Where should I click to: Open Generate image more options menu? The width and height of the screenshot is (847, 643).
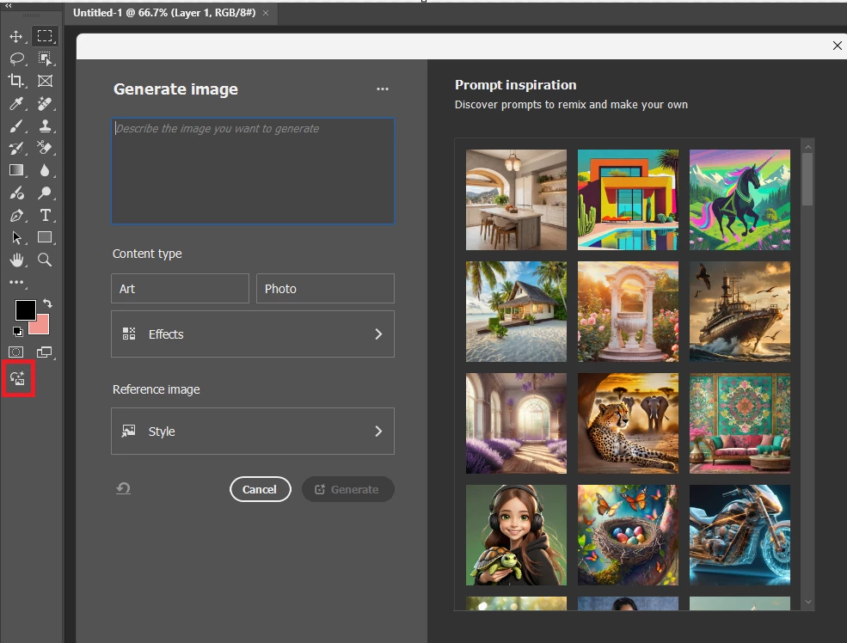tap(383, 89)
